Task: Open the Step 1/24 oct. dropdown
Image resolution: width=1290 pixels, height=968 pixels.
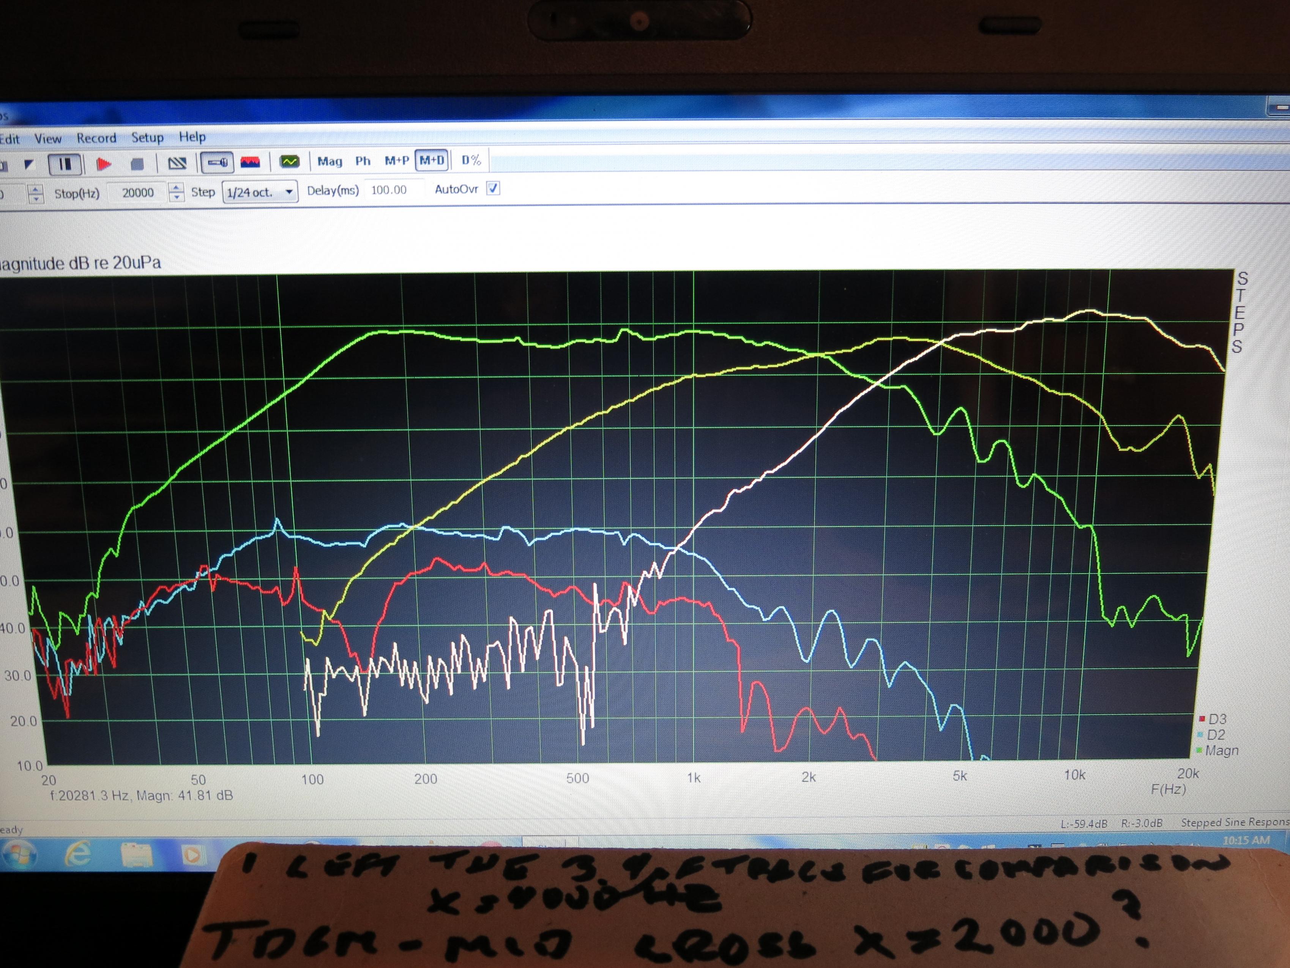Action: [x=260, y=192]
